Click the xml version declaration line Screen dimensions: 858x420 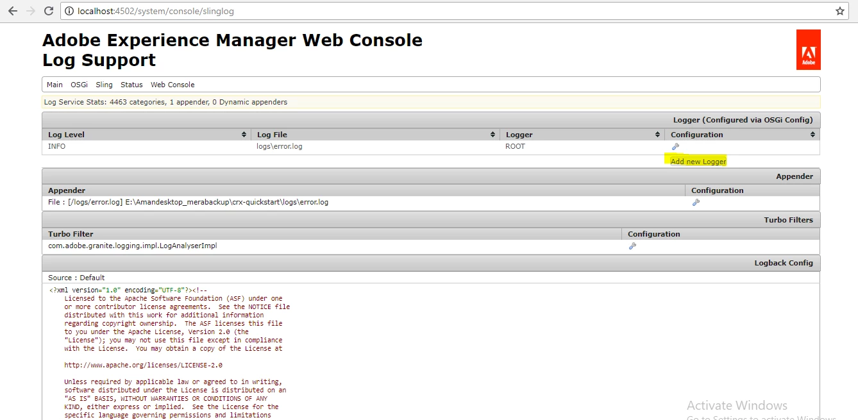[x=128, y=290]
